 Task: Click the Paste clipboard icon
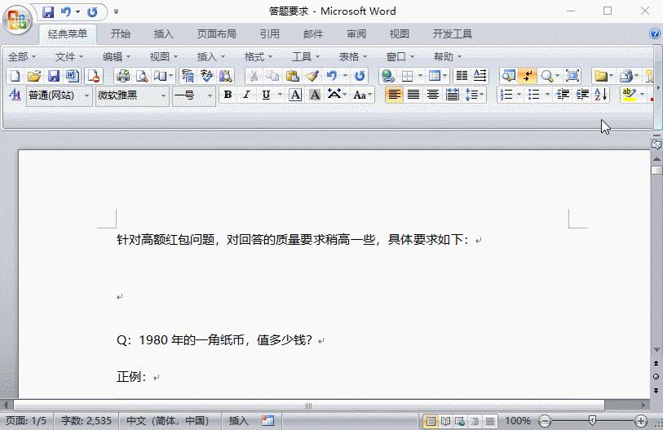292,76
